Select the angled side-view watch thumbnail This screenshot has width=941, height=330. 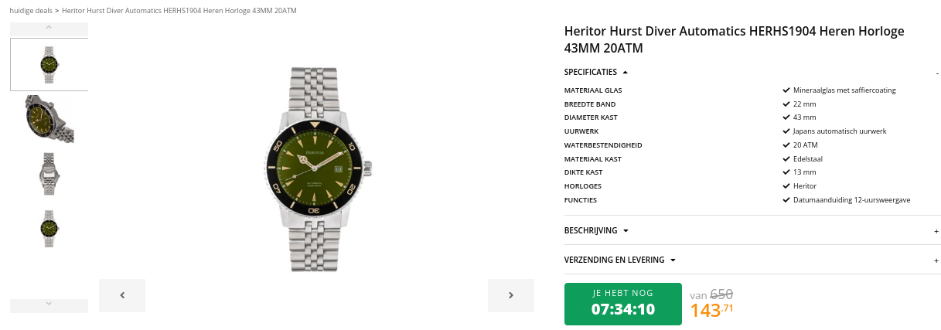(49, 119)
